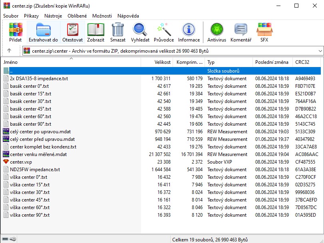Click the REW icon of celý center po upravou.mdat
The height and width of the screenshot is (243, 324).
(6, 132)
